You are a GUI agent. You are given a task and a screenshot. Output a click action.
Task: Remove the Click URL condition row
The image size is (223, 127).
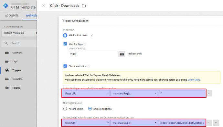click(x=209, y=123)
